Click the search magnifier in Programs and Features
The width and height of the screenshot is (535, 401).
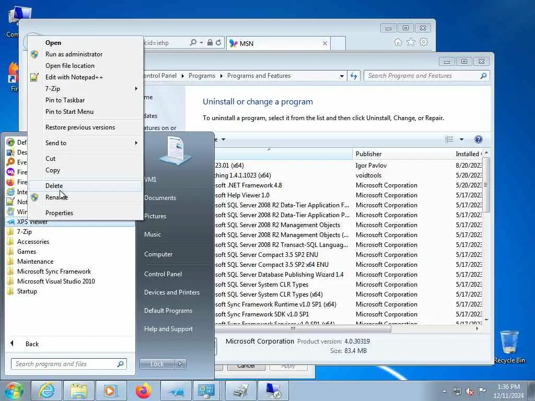tap(483, 76)
